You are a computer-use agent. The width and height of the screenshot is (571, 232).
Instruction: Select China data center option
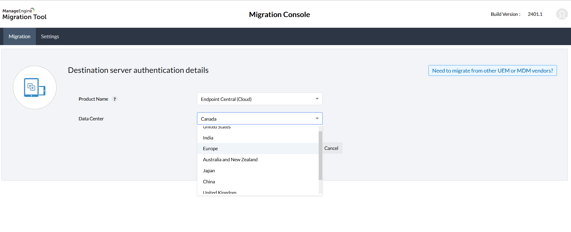point(209,182)
